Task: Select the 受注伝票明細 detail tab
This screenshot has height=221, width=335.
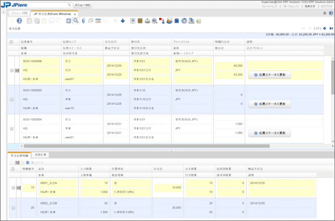Action: point(19,155)
